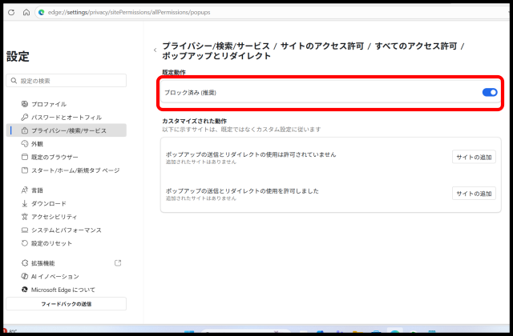Go to プライバシー/検索/サービス breadcrumb link
The width and height of the screenshot is (513, 336).
pos(216,46)
